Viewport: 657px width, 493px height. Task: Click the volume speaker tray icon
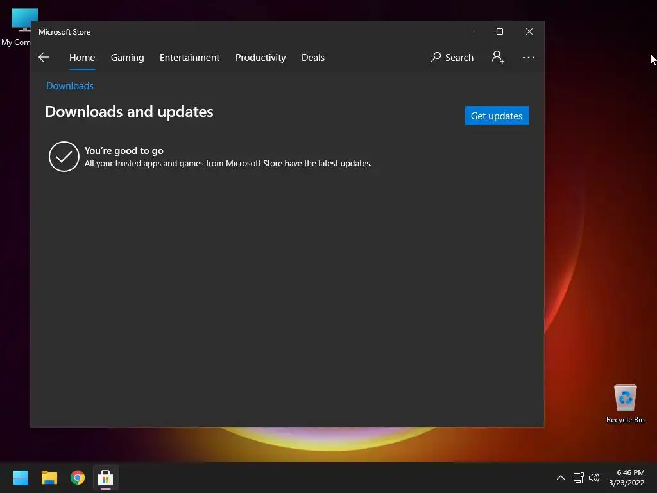(x=594, y=478)
